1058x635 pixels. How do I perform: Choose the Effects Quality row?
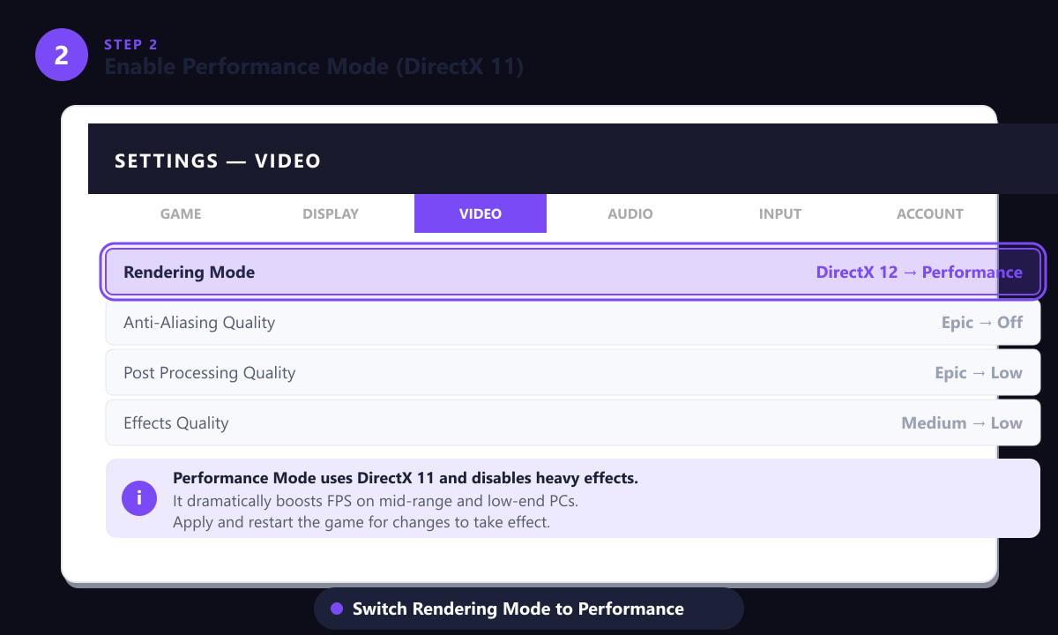point(573,423)
